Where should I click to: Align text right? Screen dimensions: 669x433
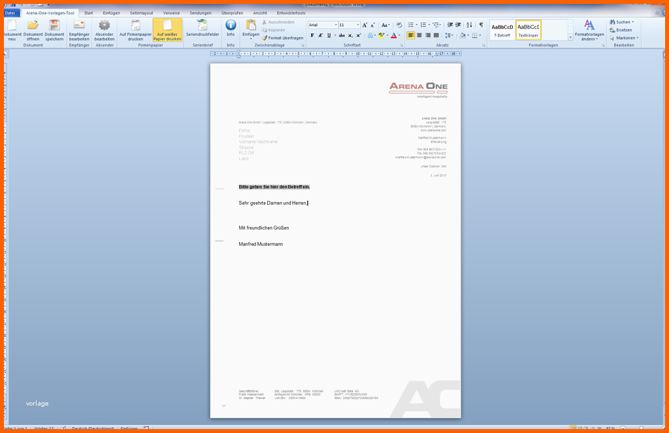pos(428,35)
